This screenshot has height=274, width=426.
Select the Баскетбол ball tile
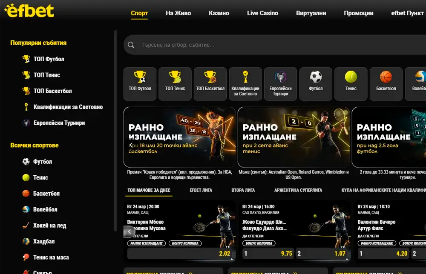click(x=386, y=84)
